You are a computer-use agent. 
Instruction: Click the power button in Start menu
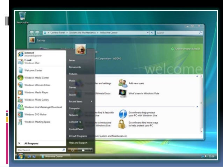(73, 150)
